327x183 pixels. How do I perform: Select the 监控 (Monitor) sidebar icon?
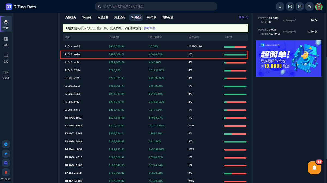point(6,58)
